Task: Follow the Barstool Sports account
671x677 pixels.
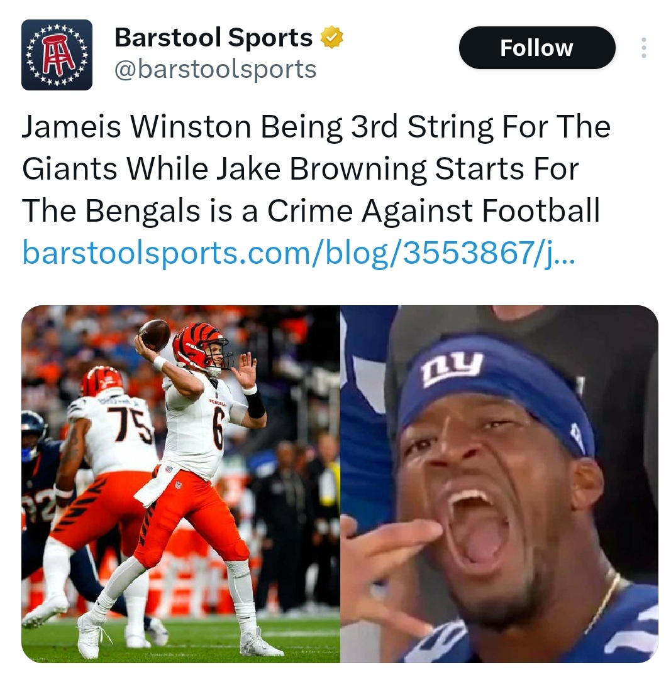Action: point(537,48)
